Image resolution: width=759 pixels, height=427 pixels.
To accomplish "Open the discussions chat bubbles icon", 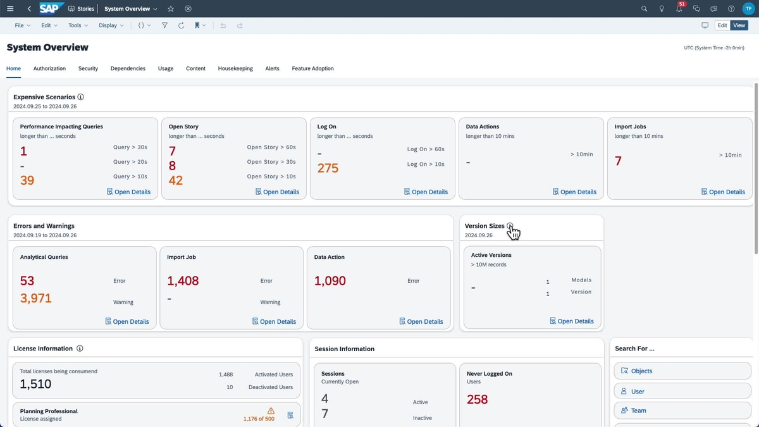I will click(696, 9).
